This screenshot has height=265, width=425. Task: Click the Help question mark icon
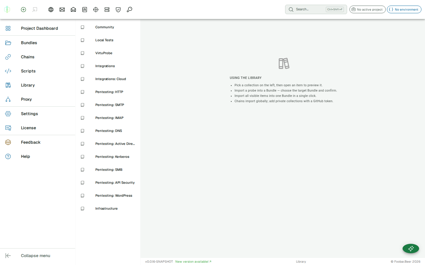pyautogui.click(x=8, y=156)
